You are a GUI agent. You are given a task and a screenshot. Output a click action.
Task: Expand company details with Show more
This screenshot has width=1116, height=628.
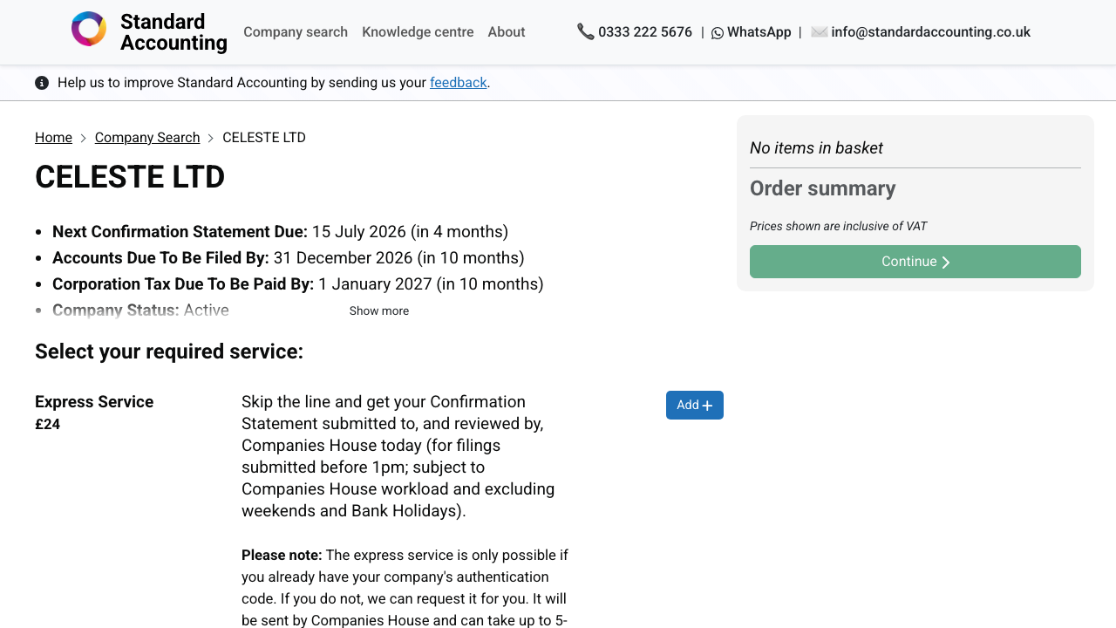[x=378, y=311]
